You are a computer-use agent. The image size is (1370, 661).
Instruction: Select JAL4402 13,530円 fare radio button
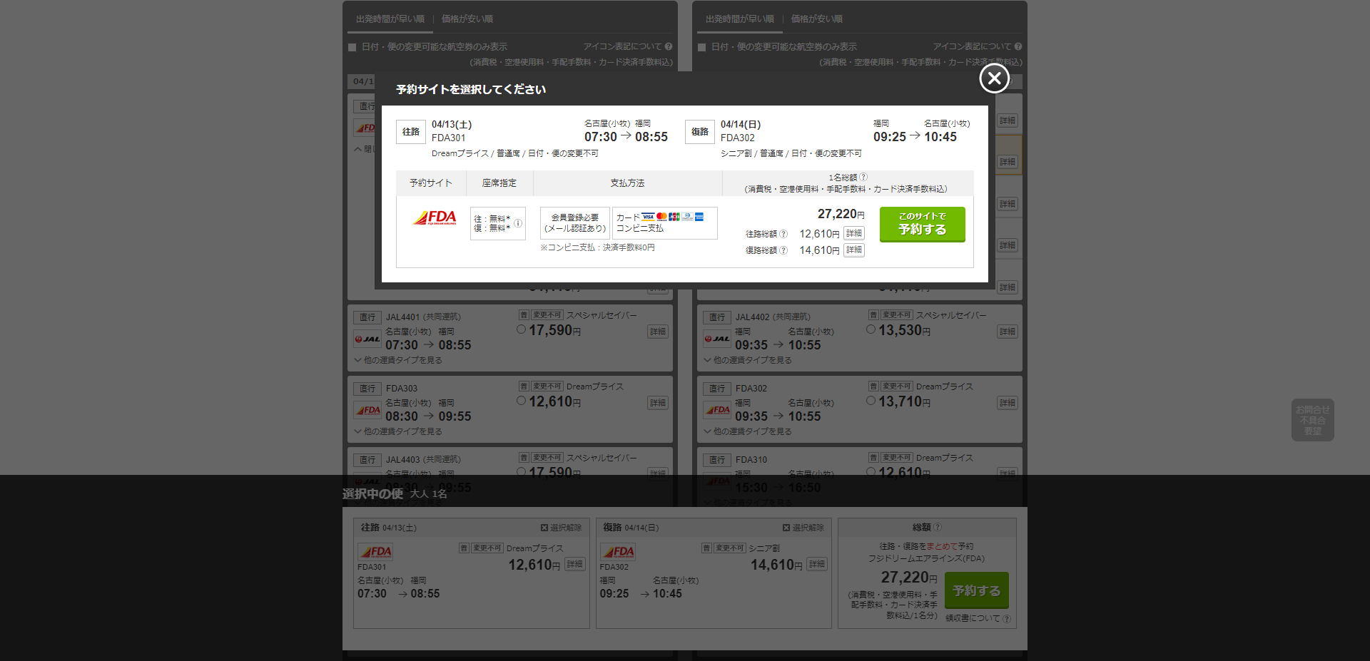coord(871,329)
